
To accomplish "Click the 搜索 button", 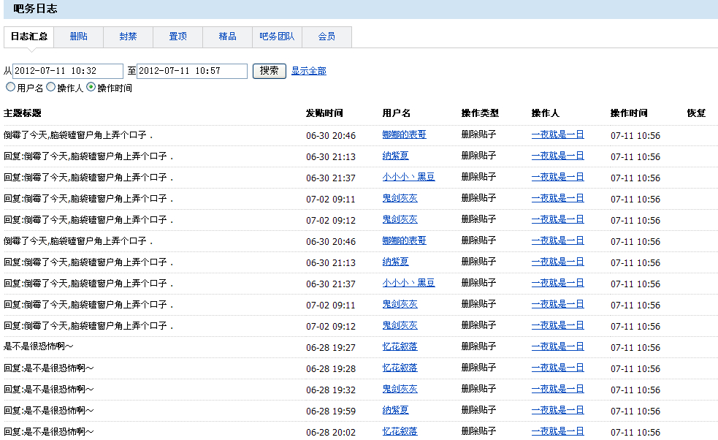I will pos(270,71).
